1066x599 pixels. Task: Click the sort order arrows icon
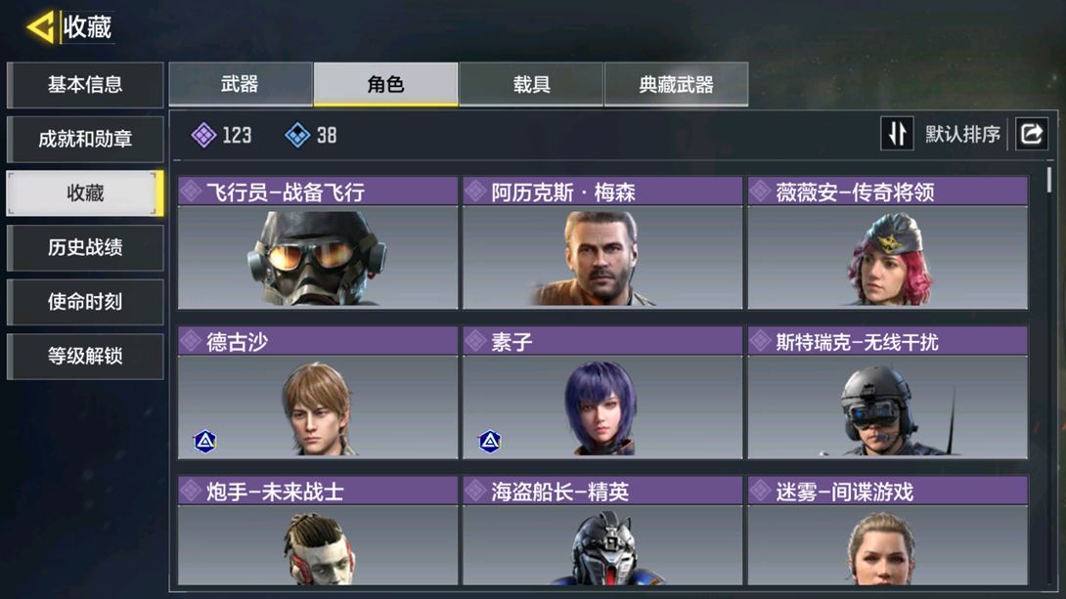tap(897, 133)
